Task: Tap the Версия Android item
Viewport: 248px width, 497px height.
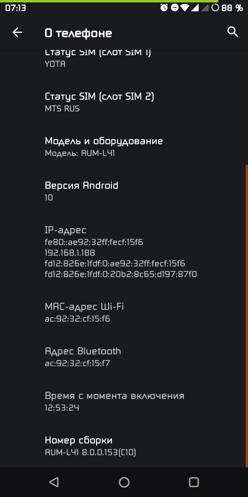Action: point(82,191)
